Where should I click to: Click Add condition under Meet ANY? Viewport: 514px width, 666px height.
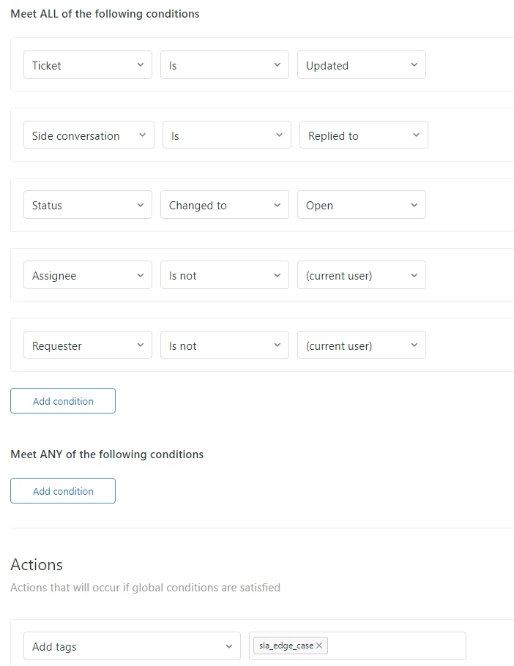(63, 491)
